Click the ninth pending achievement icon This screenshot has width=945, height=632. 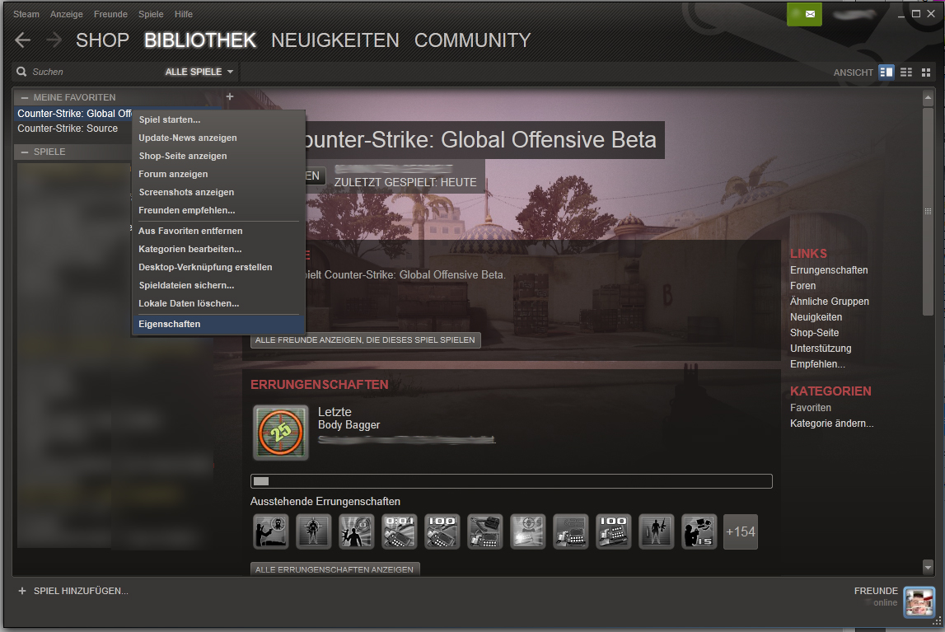[613, 531]
